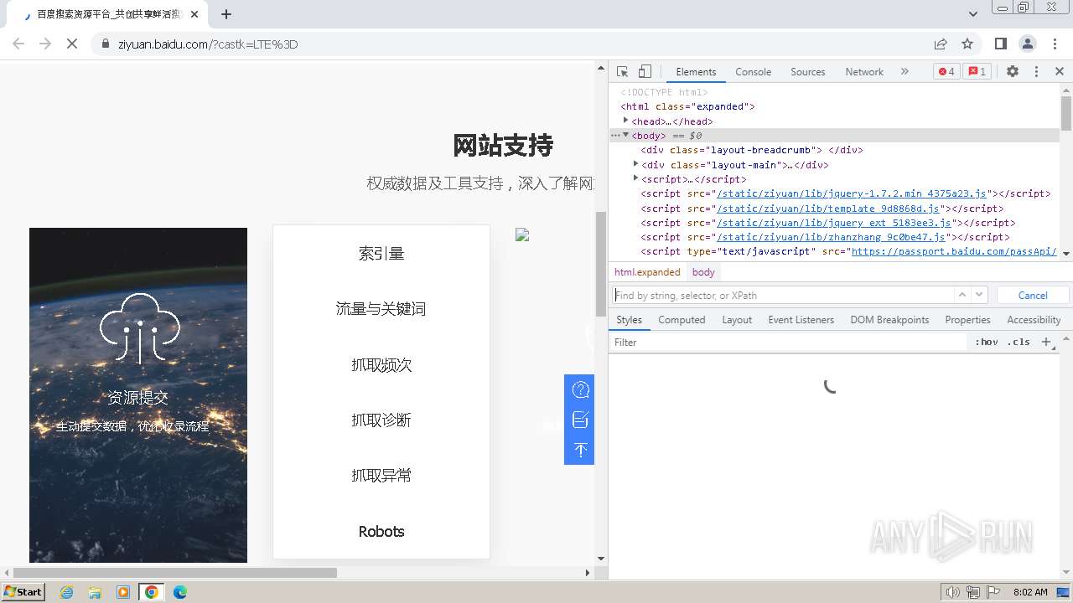Stop page loading button
The width and height of the screenshot is (1073, 603).
pos(72,44)
